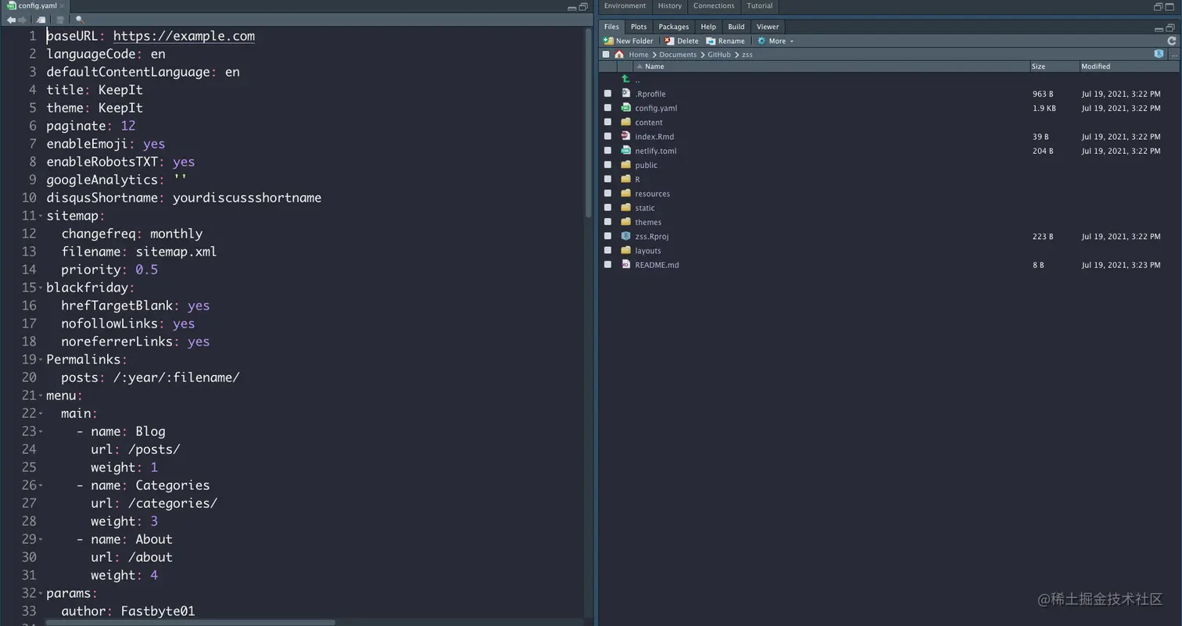Switch to the Environment tab

624,6
